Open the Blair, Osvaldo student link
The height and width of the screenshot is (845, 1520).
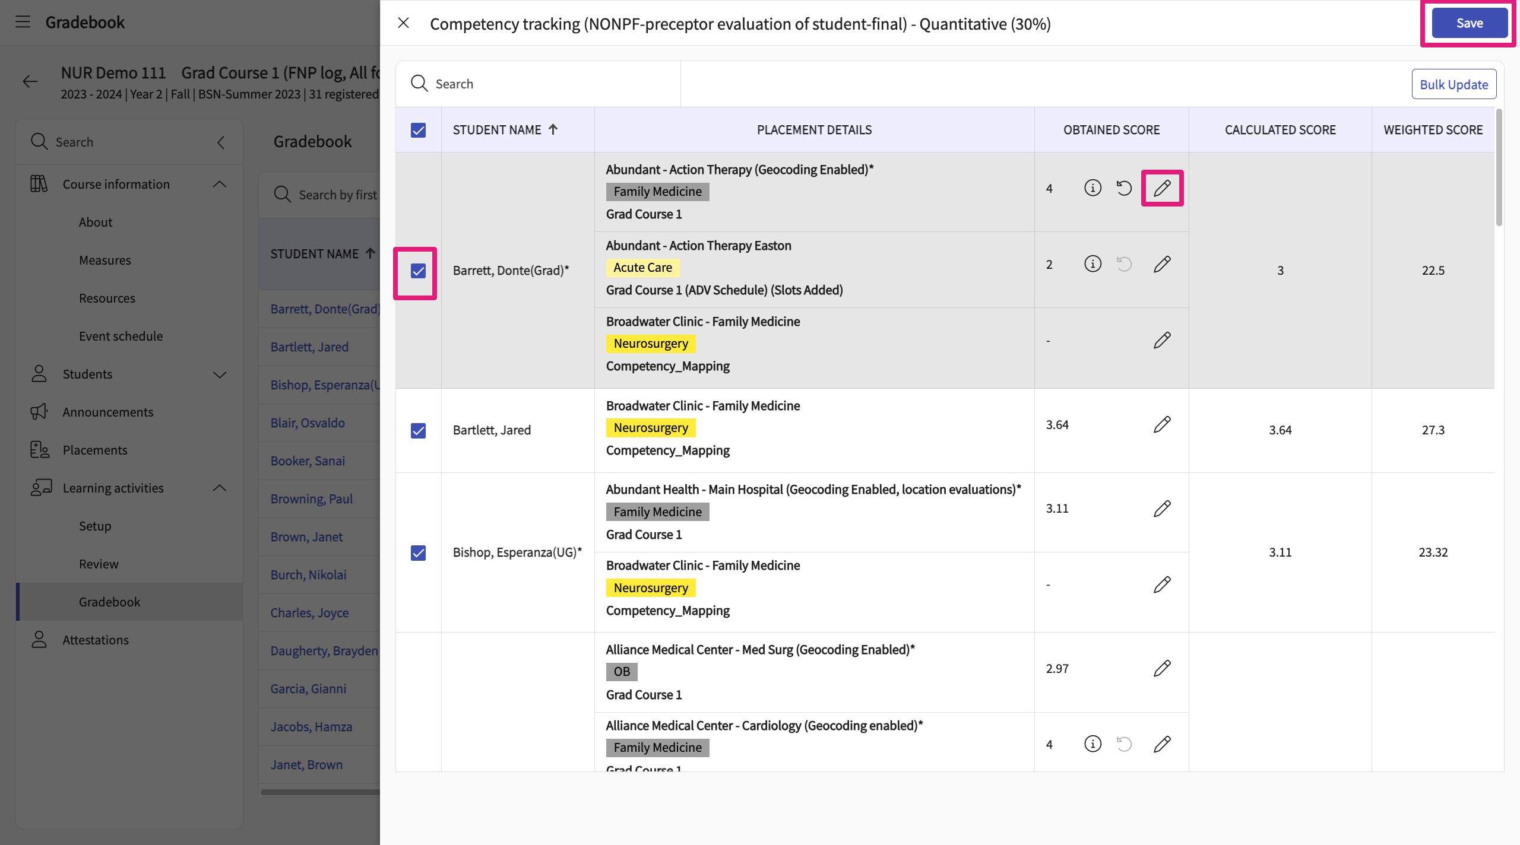point(308,423)
